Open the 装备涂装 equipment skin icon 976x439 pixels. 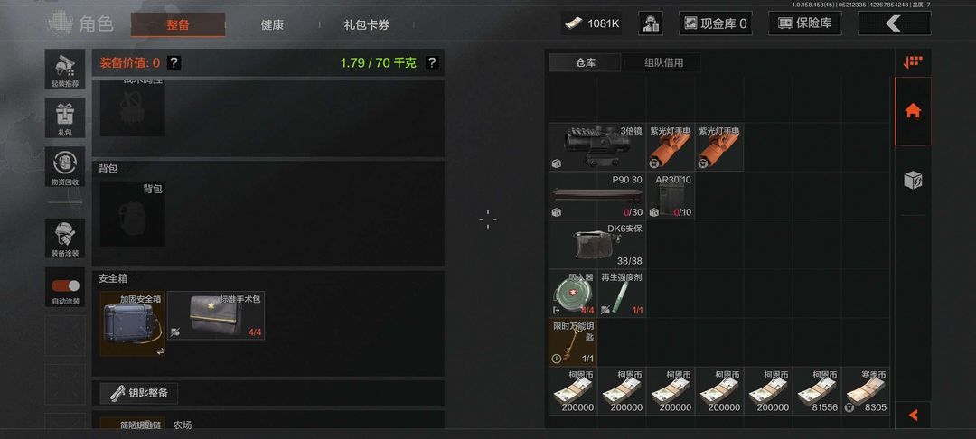pyautogui.click(x=65, y=238)
